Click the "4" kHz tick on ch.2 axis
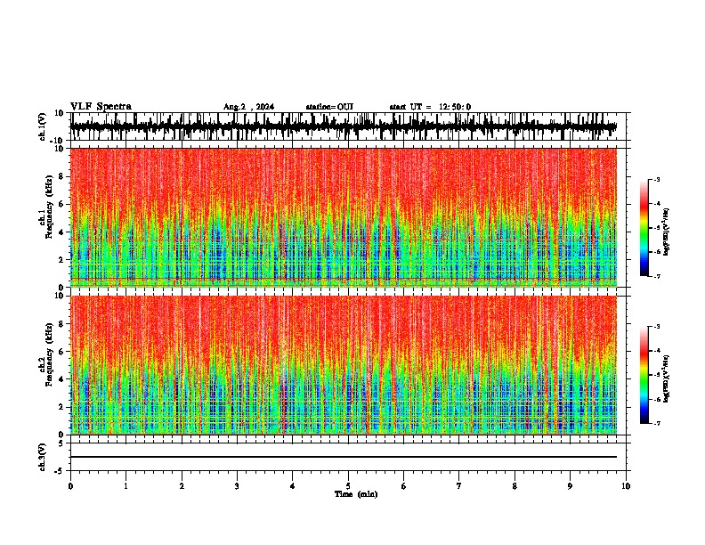705x545 pixels. coord(61,379)
